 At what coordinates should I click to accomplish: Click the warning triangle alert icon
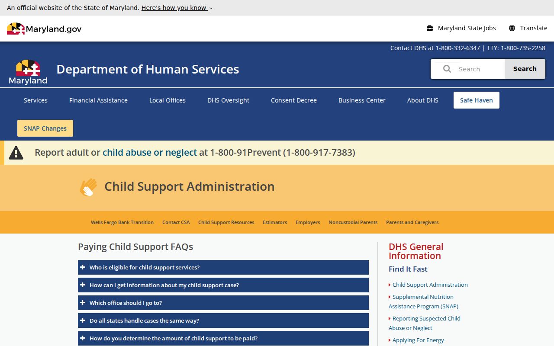[16, 153]
